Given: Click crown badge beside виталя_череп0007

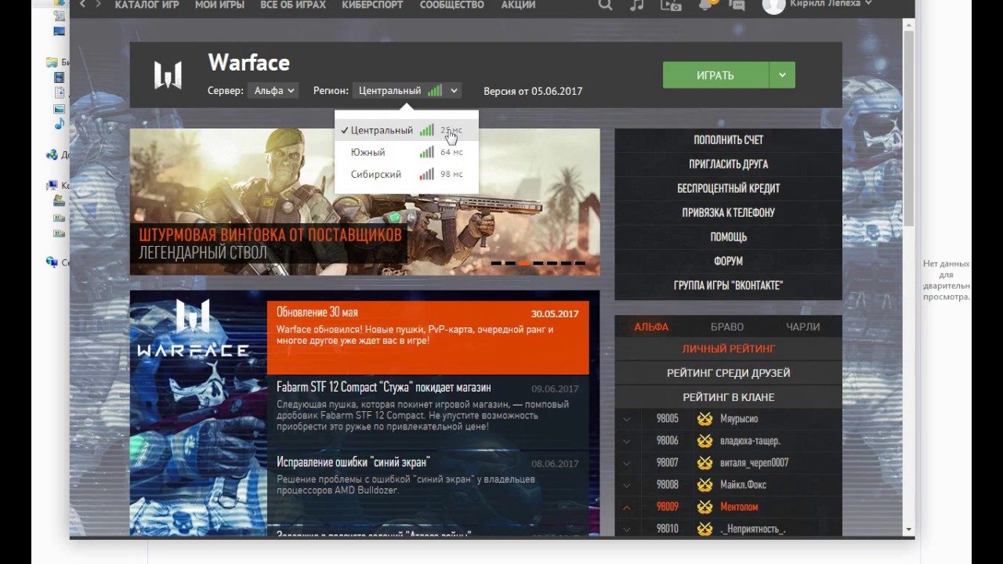Looking at the screenshot, I should (x=704, y=463).
